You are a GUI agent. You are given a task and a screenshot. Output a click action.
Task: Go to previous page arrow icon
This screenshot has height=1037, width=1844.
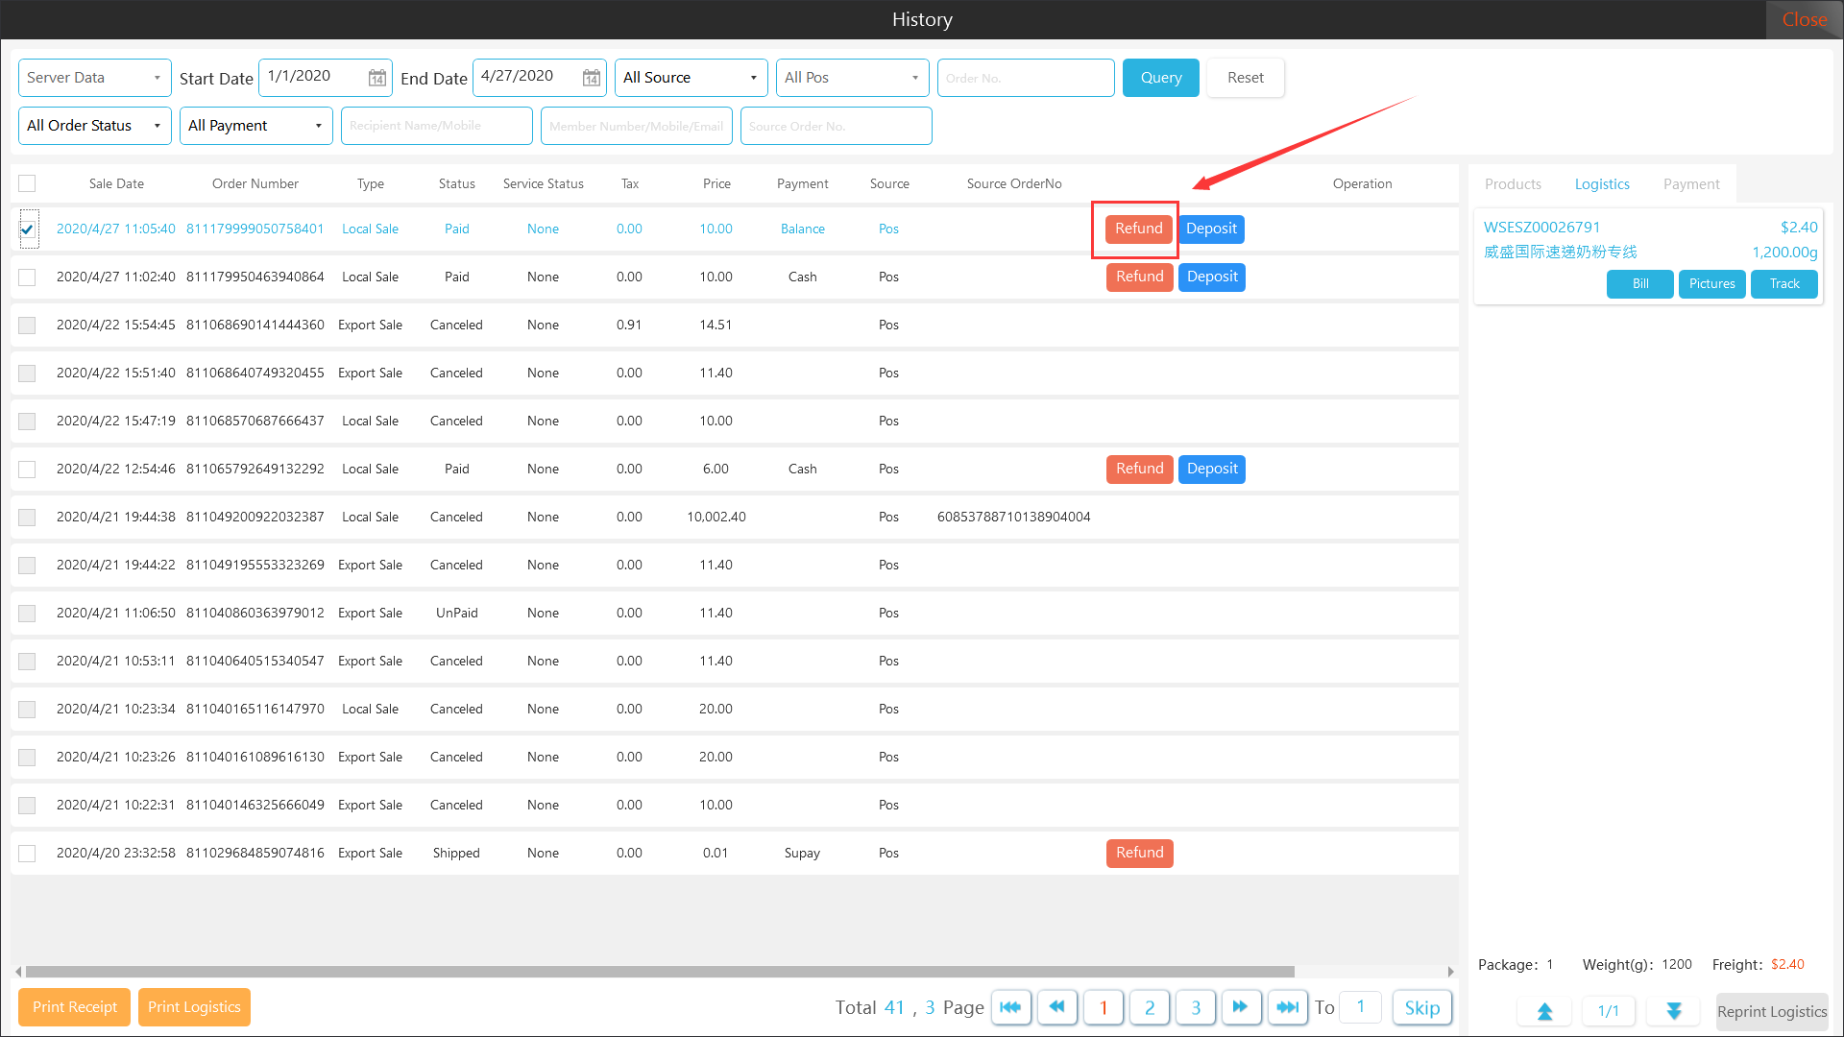[1056, 1007]
